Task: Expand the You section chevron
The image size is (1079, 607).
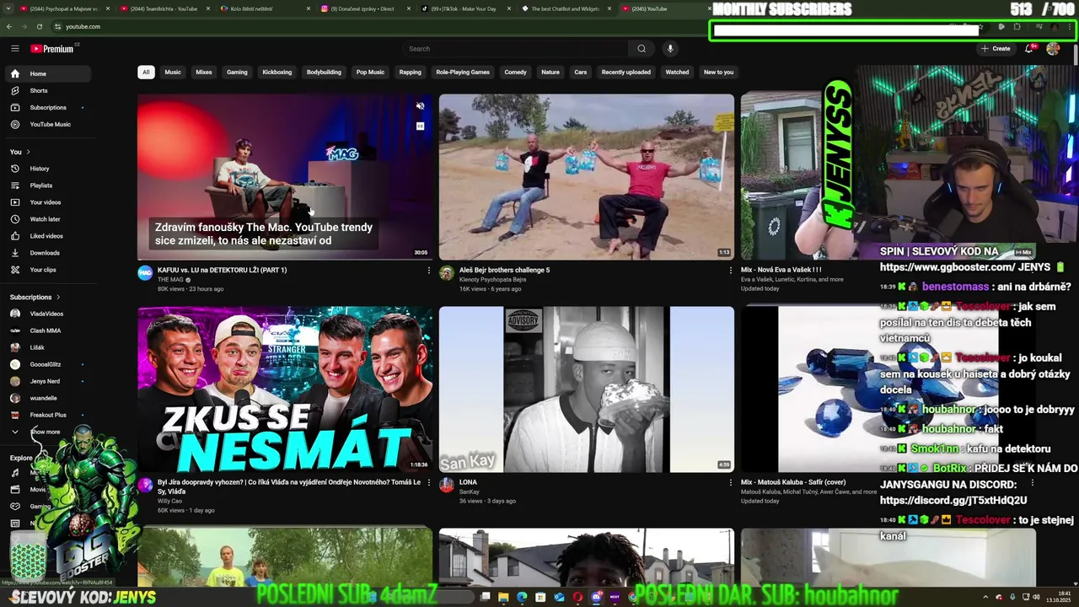Action: (x=28, y=152)
